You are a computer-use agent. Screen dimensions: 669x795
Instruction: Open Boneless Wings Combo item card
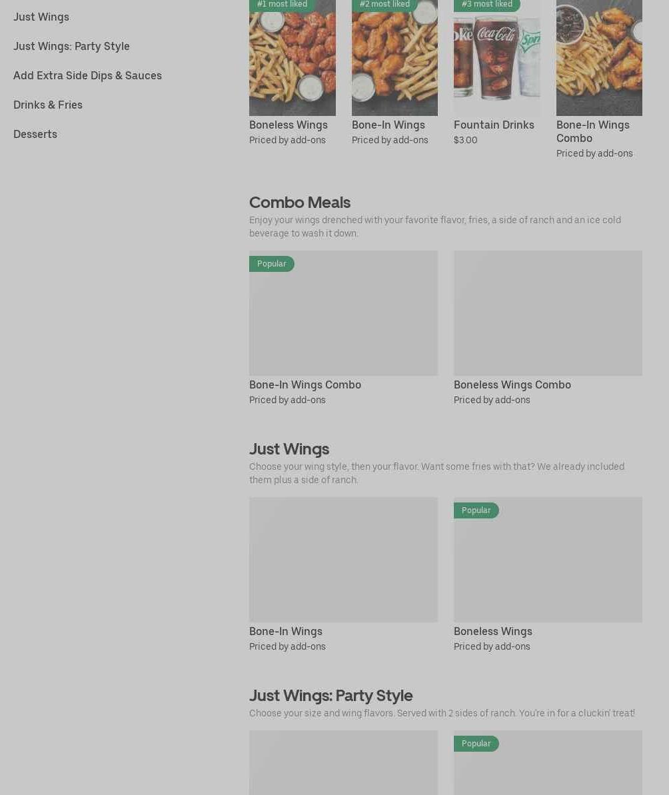tap(548, 328)
